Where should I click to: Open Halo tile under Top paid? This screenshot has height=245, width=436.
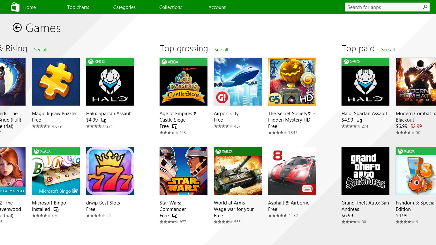(365, 82)
